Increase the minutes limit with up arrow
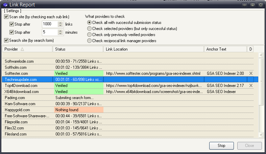 pos(61,31)
